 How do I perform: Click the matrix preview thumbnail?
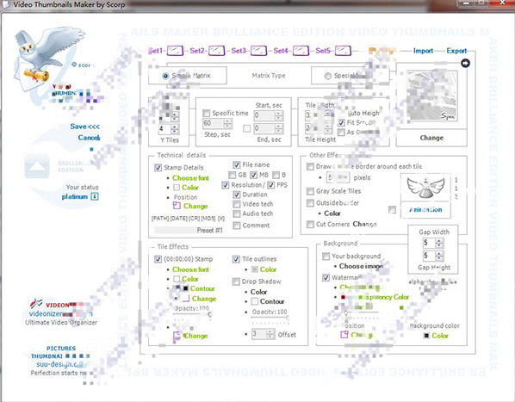(x=432, y=96)
